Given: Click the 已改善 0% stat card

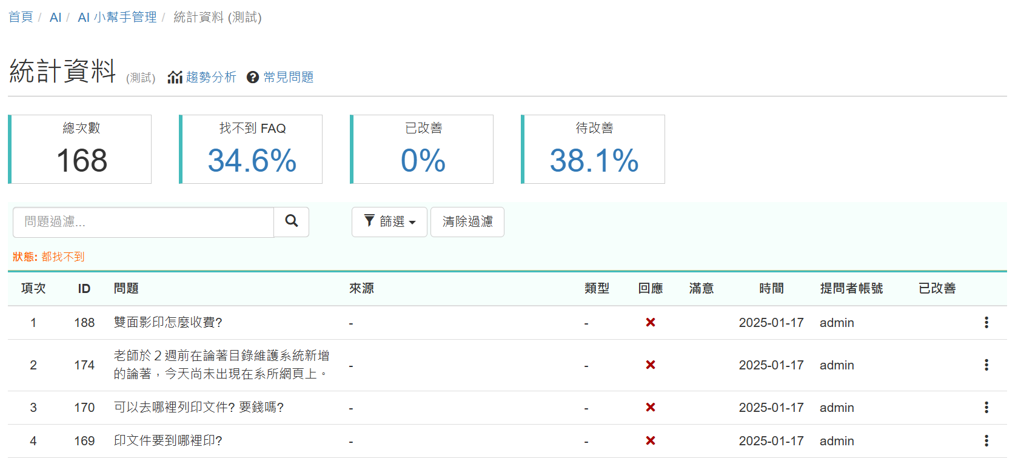Looking at the screenshot, I should tap(423, 149).
